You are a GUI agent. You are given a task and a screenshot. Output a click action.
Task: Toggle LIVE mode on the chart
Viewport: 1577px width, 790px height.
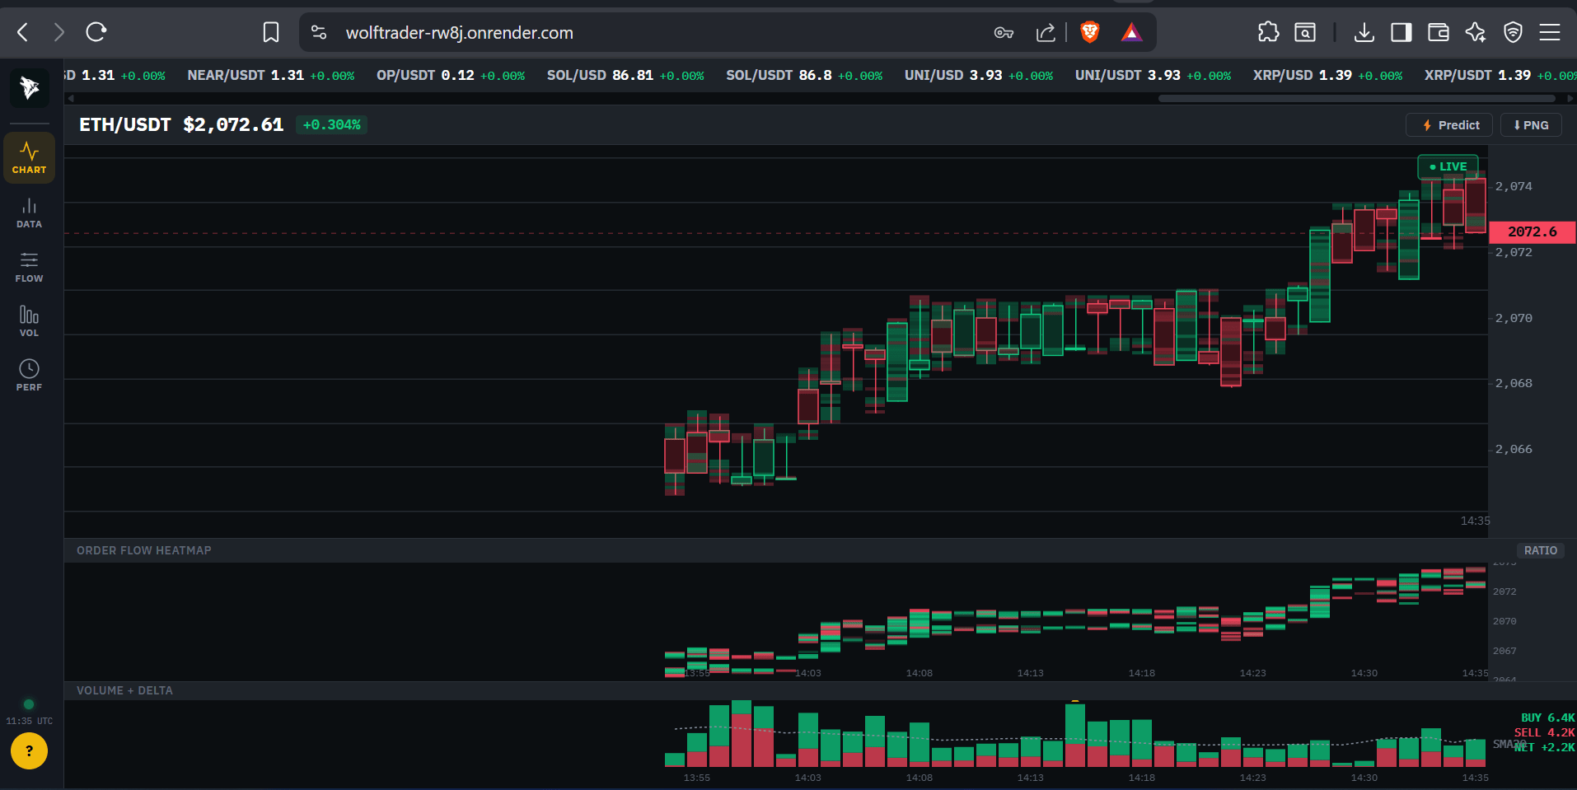(1448, 166)
